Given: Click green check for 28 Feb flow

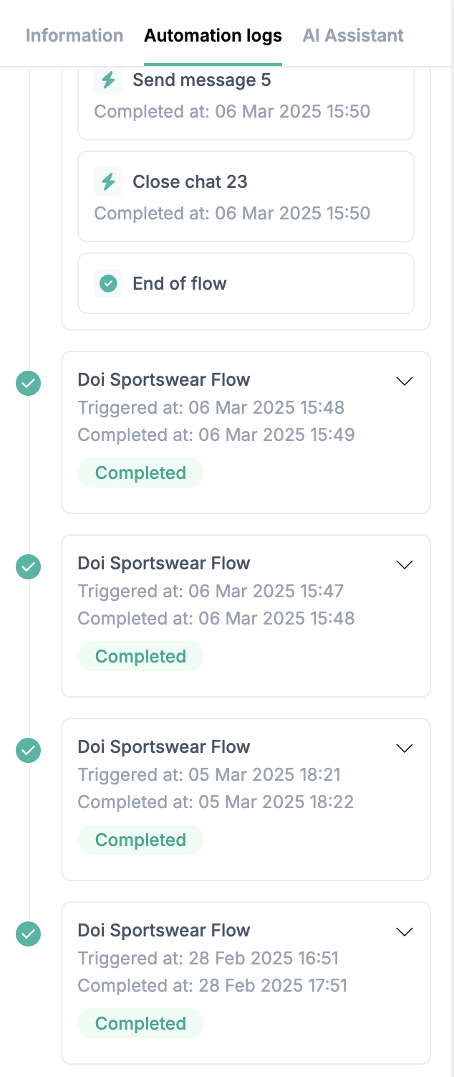Looking at the screenshot, I should coord(29,934).
